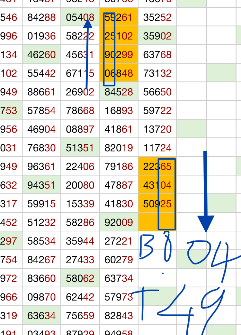The width and height of the screenshot is (241, 335).
Task: Click the cell with 78668
Action: (80, 110)
